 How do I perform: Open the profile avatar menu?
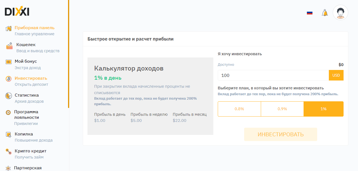click(x=340, y=12)
